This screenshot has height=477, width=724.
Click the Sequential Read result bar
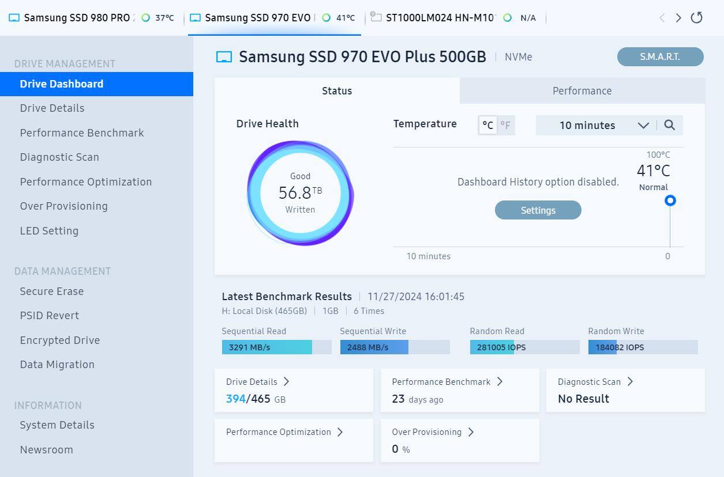click(x=276, y=347)
